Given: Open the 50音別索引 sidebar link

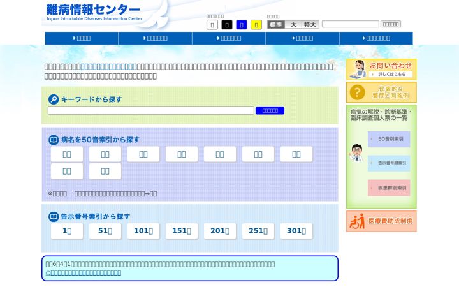Looking at the screenshot, I should tap(389, 139).
